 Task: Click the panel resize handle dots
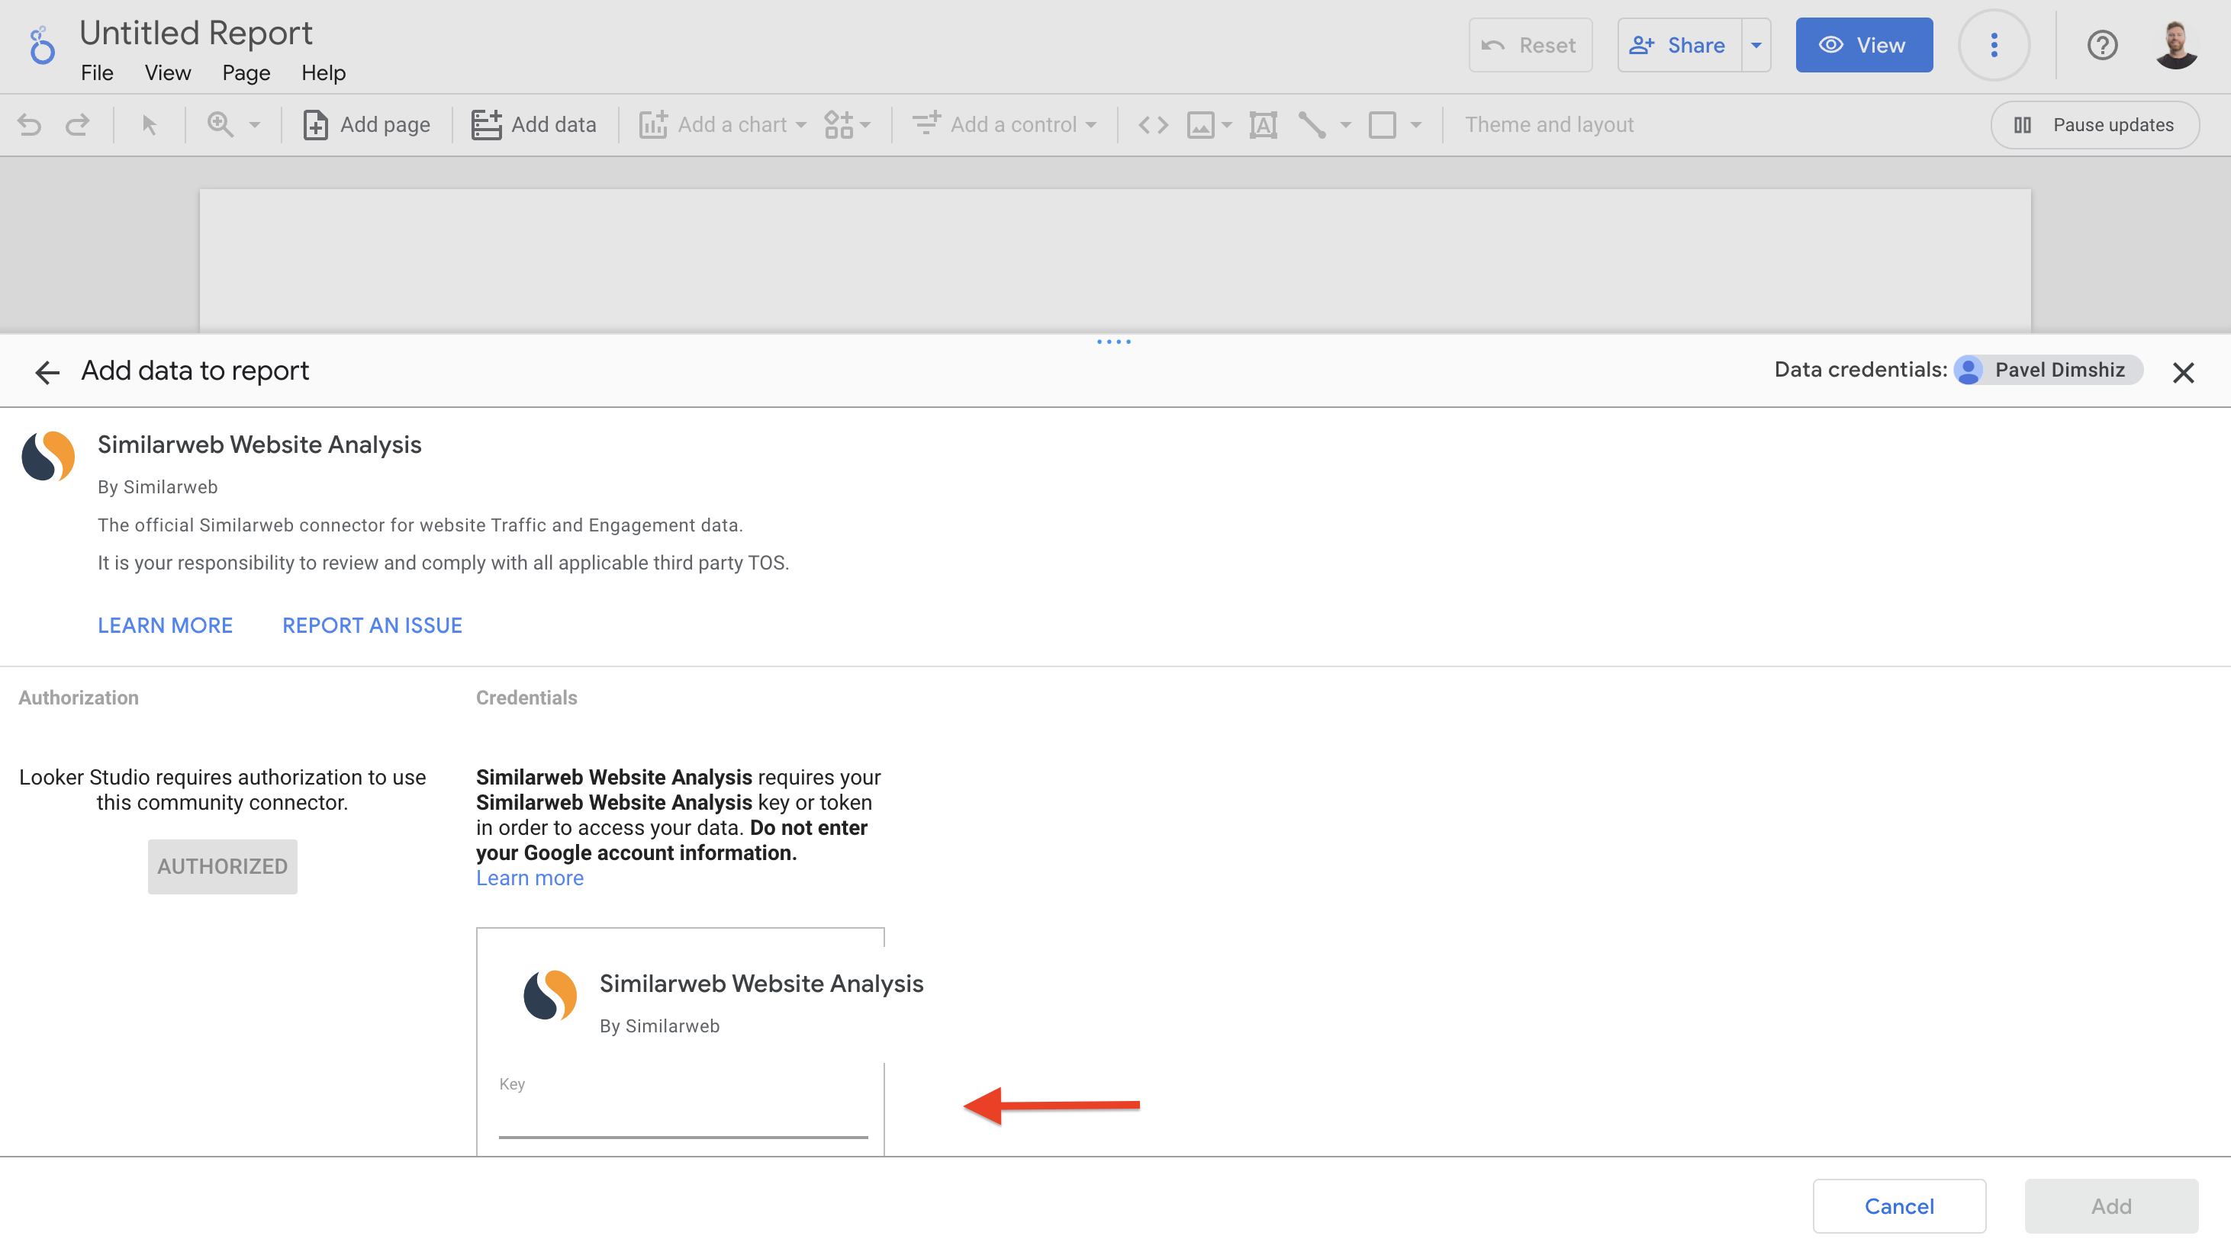click(1114, 342)
